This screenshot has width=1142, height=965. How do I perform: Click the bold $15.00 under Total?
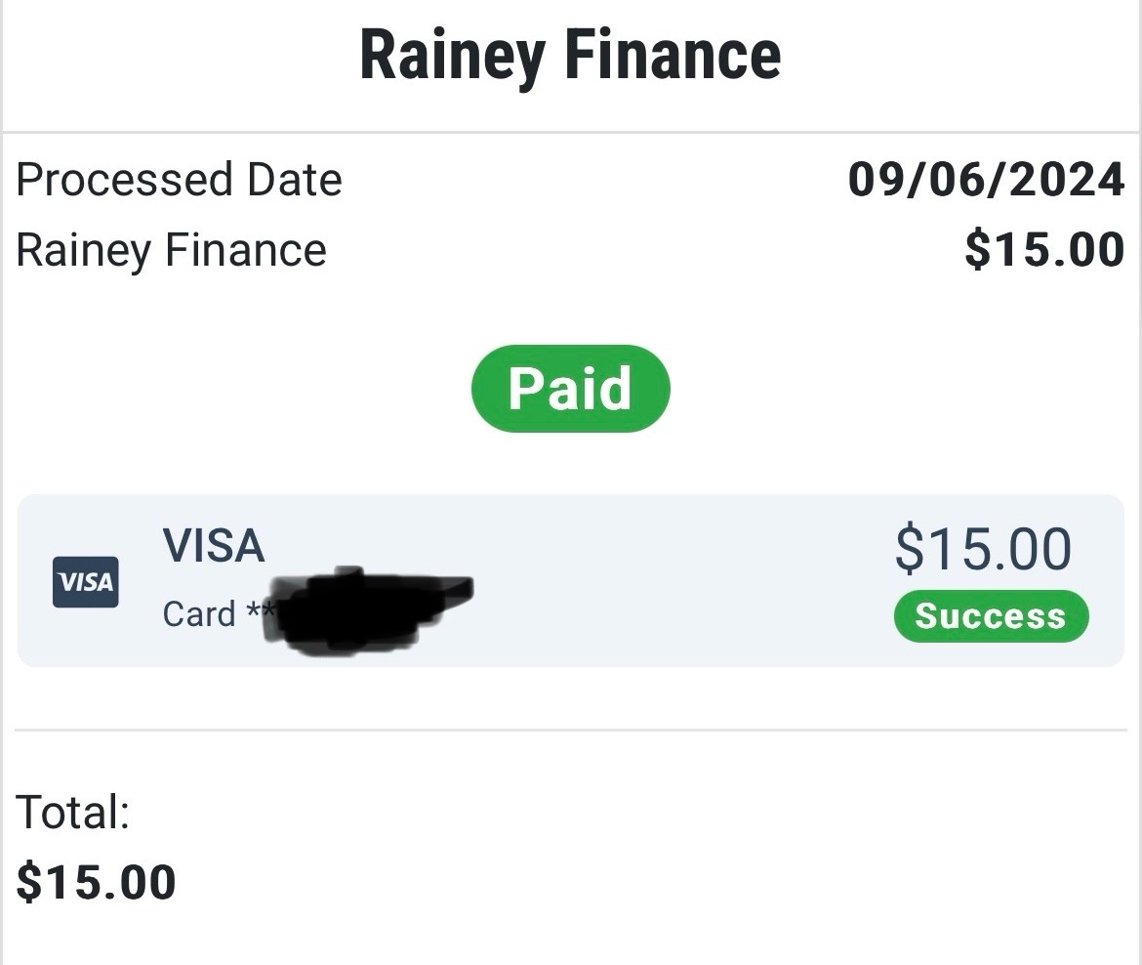tap(97, 882)
